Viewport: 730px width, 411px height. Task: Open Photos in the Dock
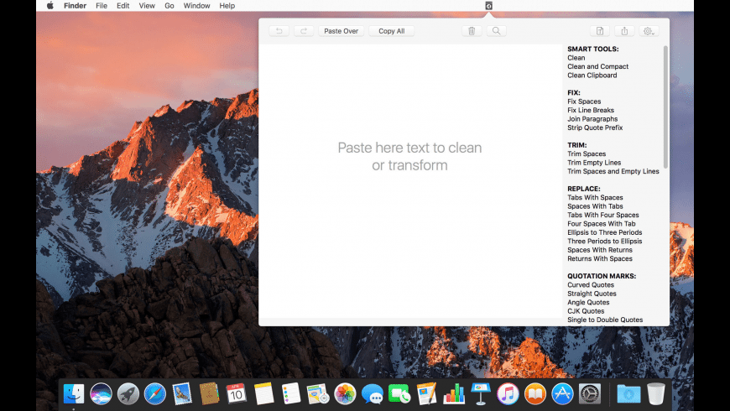345,393
